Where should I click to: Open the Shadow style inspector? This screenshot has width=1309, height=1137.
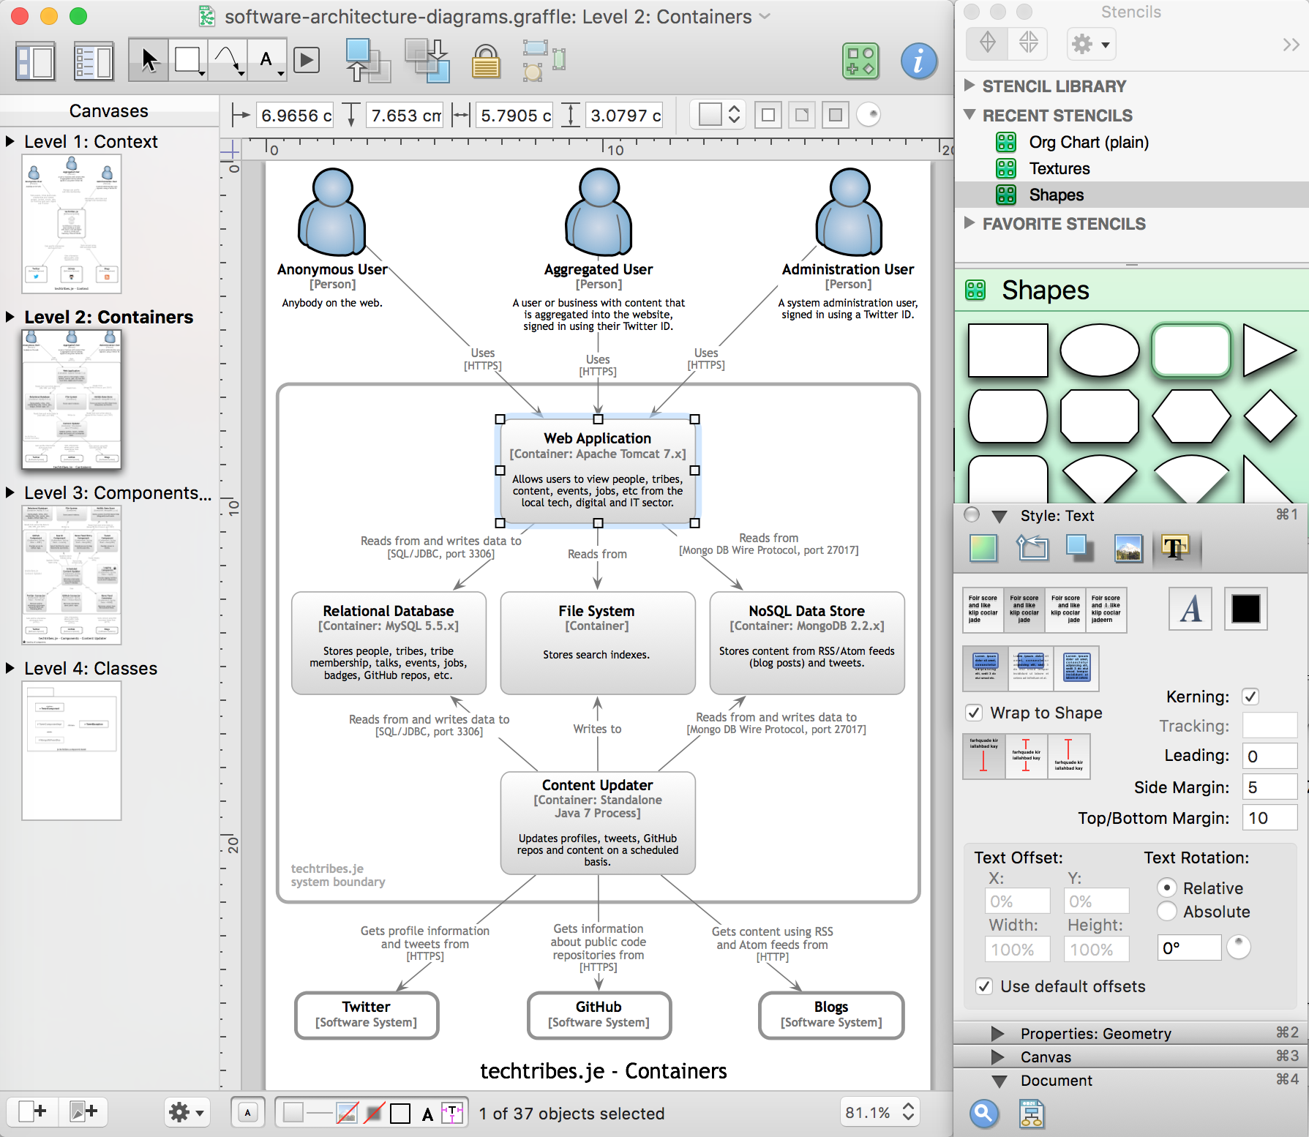point(1079,548)
